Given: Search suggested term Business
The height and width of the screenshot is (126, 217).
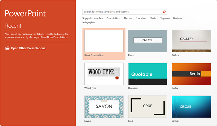Looking at the screenshot, I should pos(178,18).
